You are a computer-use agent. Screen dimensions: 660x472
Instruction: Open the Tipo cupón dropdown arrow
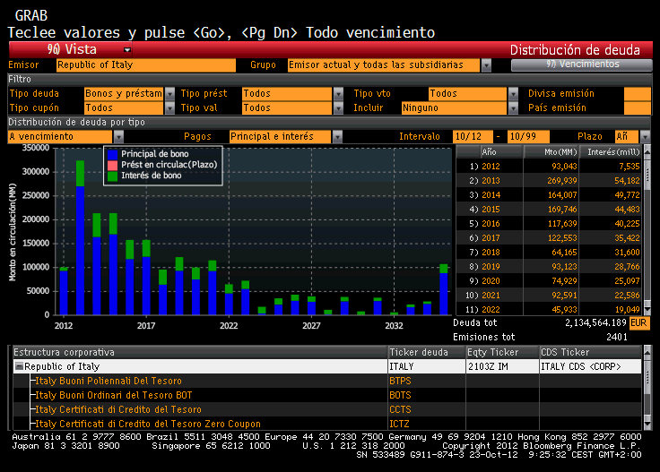[169, 107]
